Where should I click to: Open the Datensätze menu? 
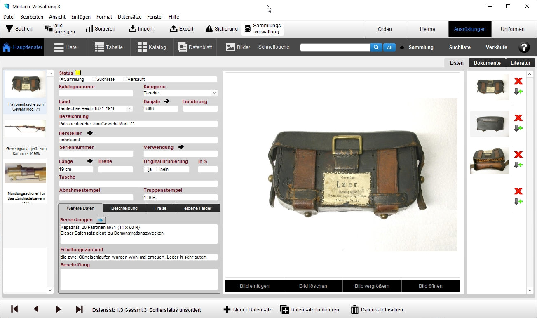(129, 17)
